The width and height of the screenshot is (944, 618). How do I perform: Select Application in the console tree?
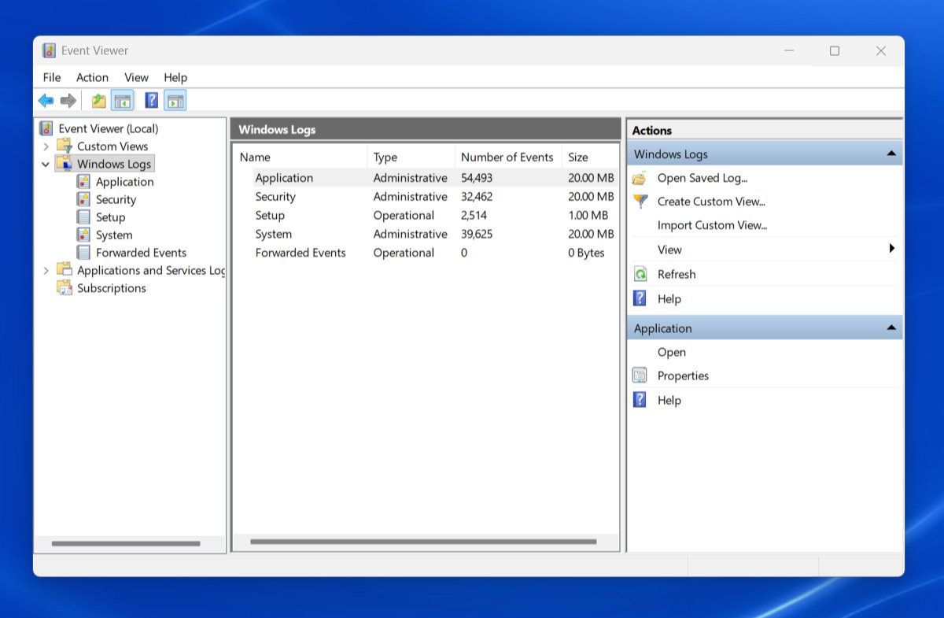(x=124, y=182)
